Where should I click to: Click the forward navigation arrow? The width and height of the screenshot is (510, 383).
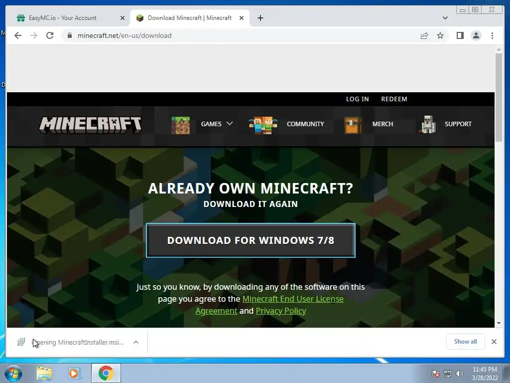tap(34, 35)
